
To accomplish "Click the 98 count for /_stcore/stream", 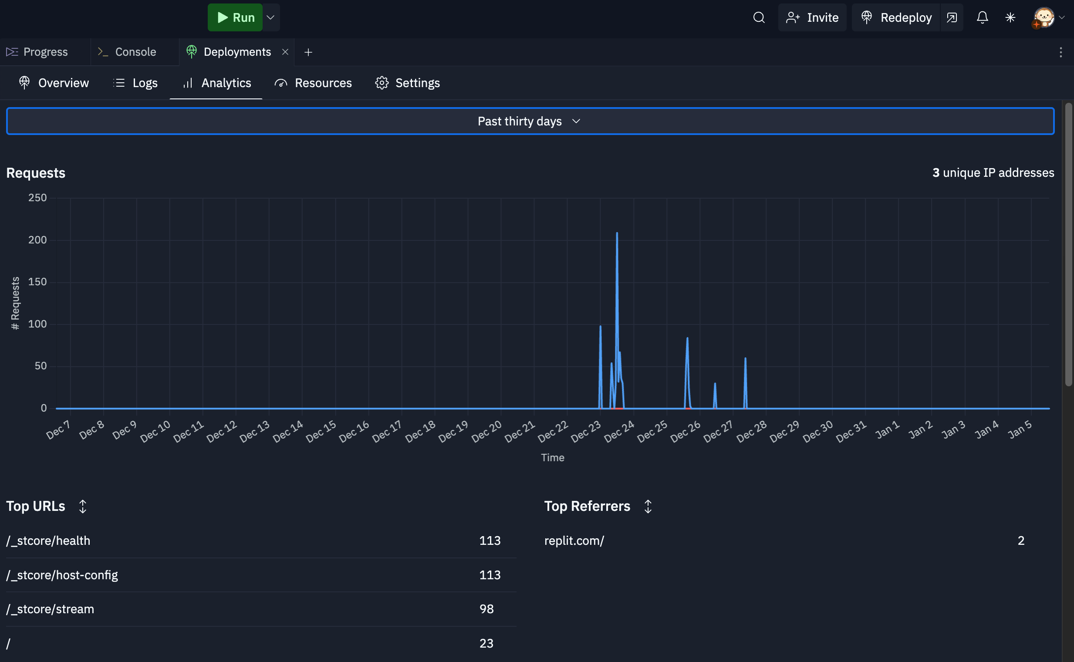I will coord(486,609).
